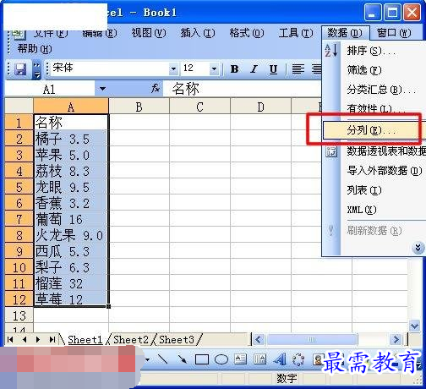Open the font name dropdown arrow
This screenshot has height=389, width=426.
click(173, 68)
